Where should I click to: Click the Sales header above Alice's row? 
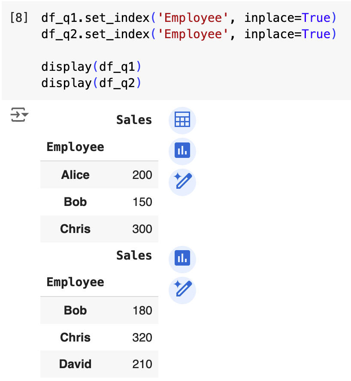[134, 120]
